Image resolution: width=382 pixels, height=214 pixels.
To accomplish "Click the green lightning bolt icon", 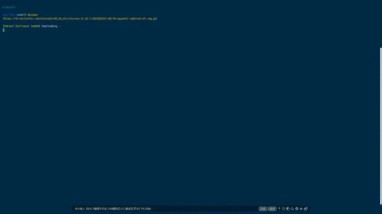I will click(279, 209).
